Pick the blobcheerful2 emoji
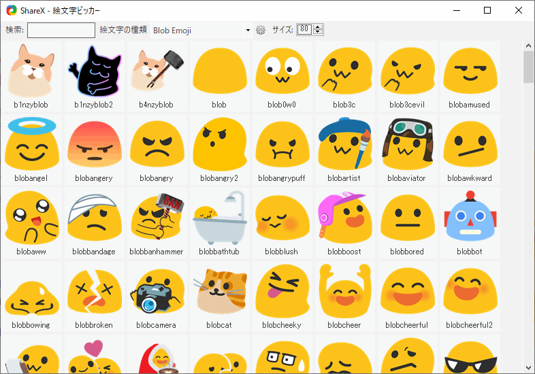 470,296
